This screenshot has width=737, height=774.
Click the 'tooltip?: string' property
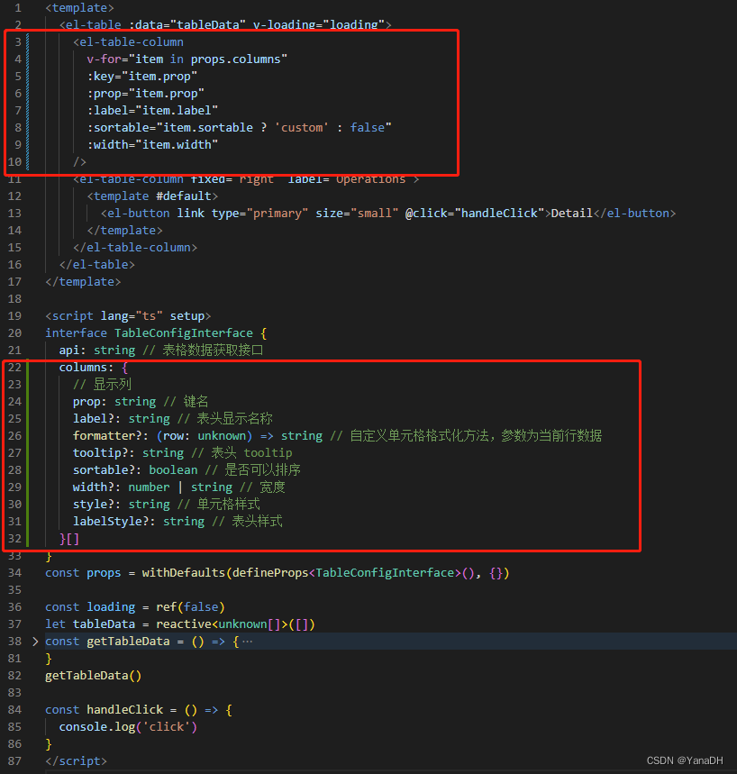coord(128,453)
